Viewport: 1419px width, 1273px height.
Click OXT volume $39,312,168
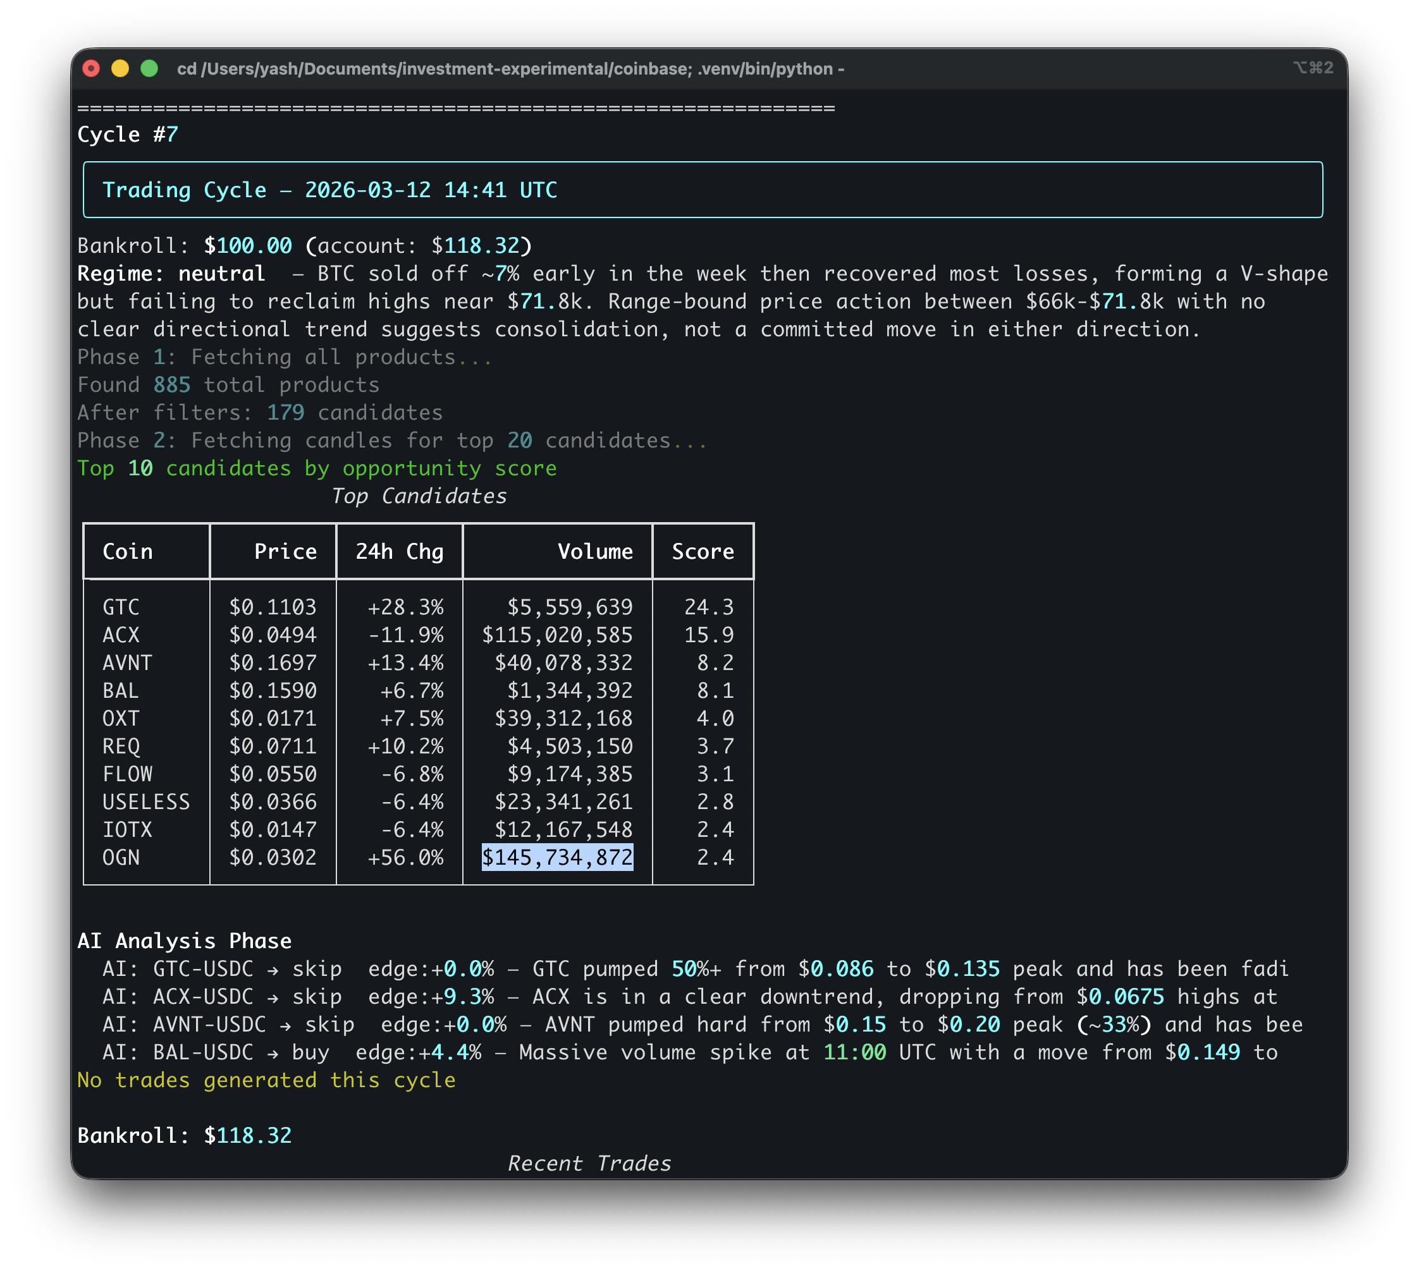click(x=564, y=718)
